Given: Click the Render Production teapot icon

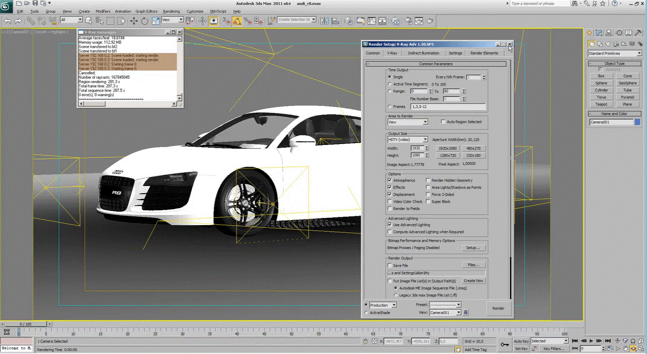Looking at the screenshot, I should click(x=430, y=21).
